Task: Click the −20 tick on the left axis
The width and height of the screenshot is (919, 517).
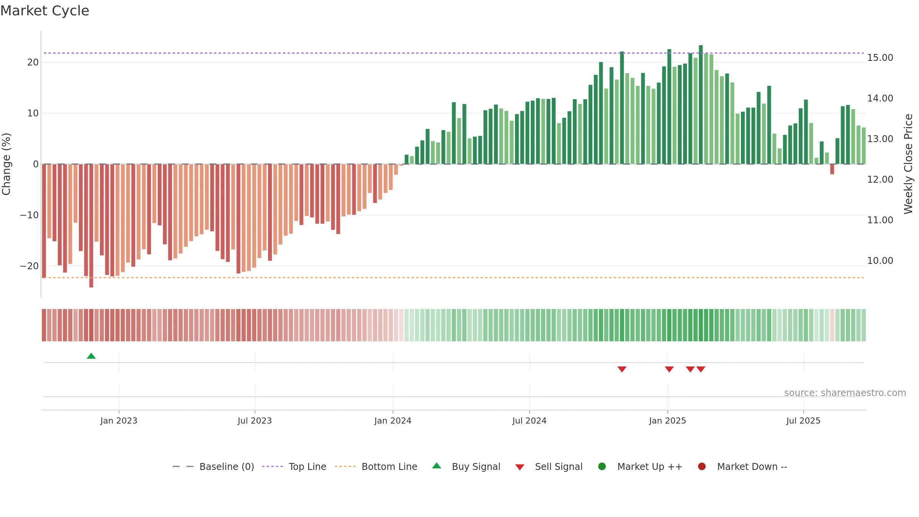Action: (29, 266)
